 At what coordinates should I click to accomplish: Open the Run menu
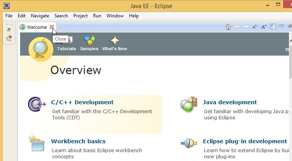pos(97,16)
